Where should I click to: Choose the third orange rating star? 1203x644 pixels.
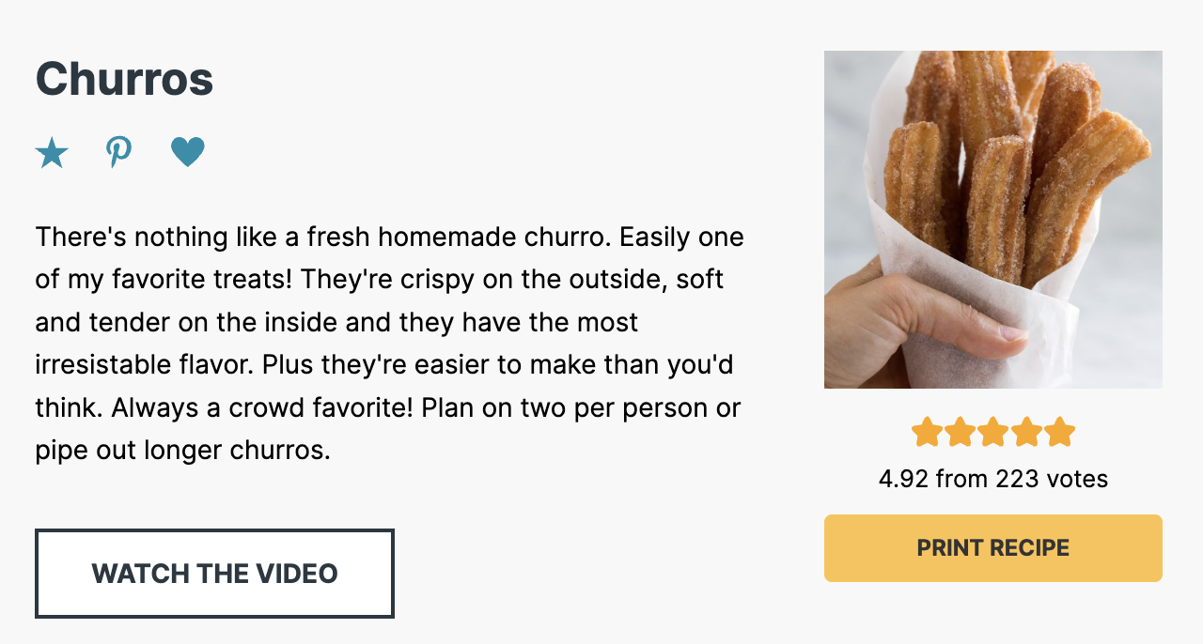pos(992,433)
